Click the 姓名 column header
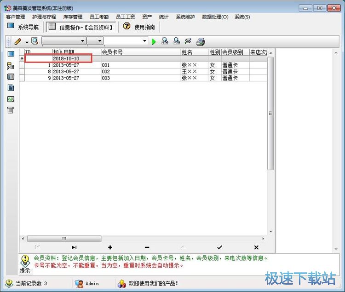The width and height of the screenshot is (345, 292). pos(195,52)
